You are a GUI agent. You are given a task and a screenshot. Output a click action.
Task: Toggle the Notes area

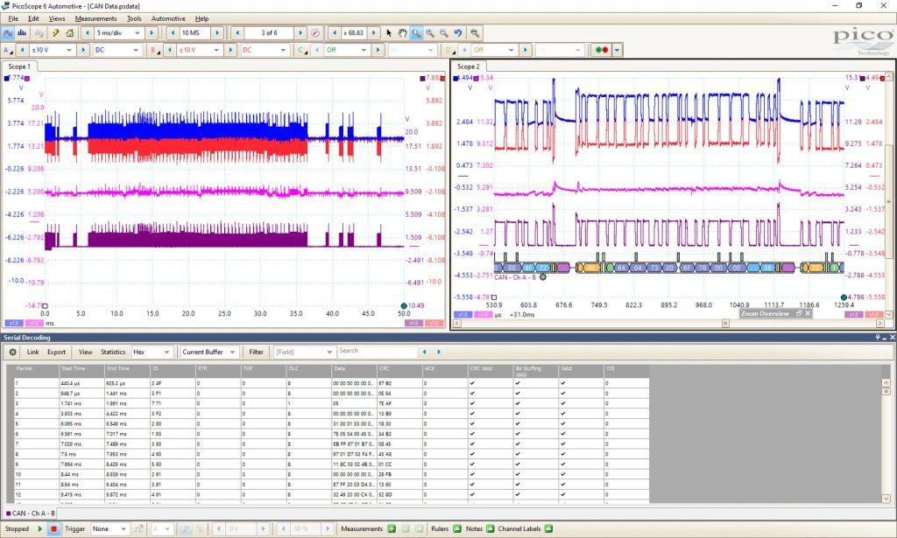coord(491,529)
